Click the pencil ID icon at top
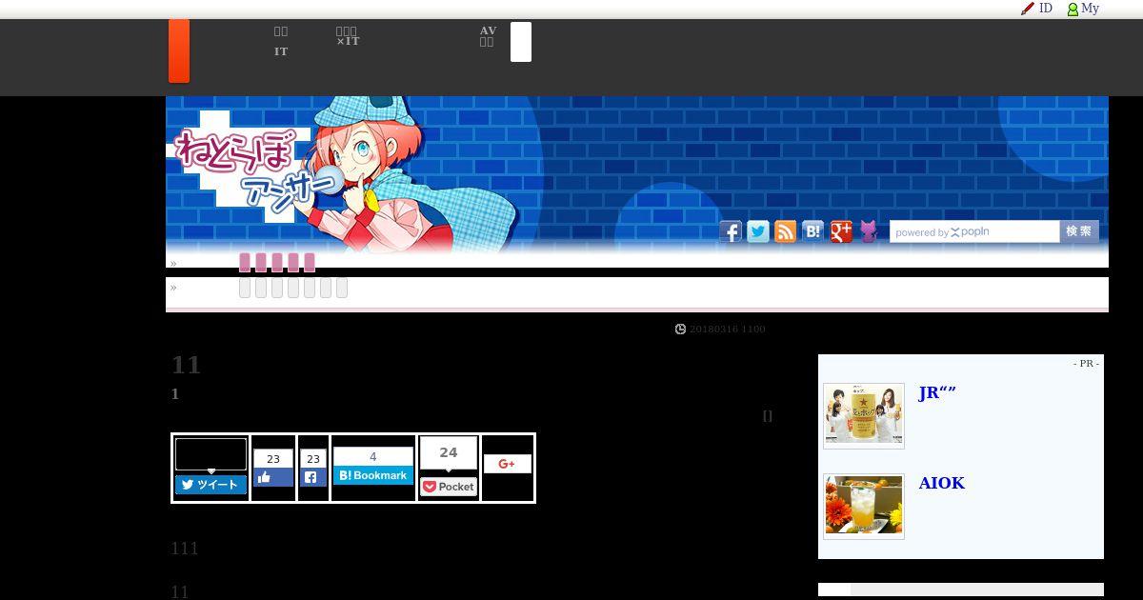This screenshot has height=600, width=1143. (1027, 9)
